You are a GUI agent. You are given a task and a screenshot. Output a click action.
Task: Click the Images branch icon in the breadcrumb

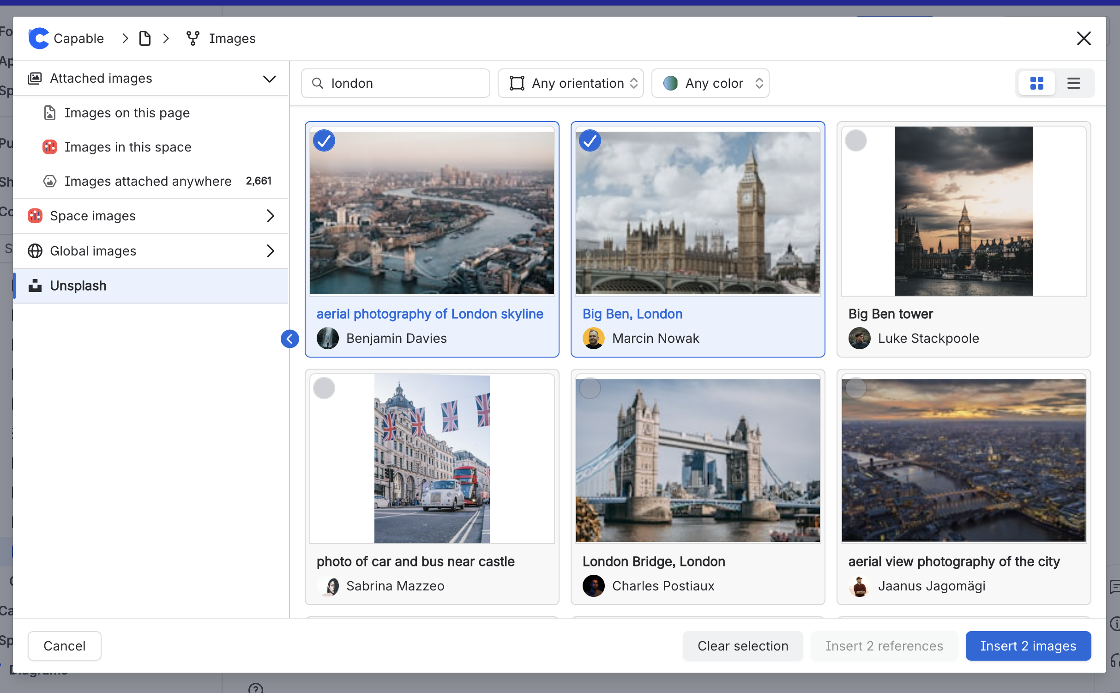pos(193,38)
